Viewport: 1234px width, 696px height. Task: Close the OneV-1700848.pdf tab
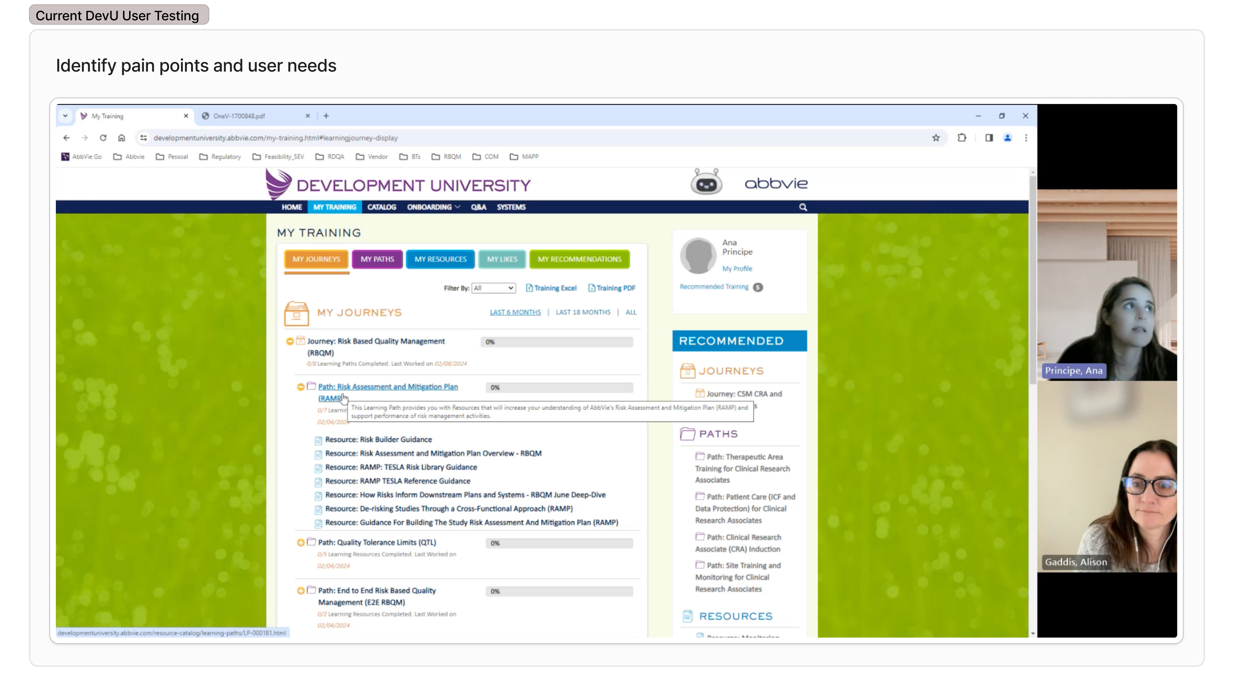pyautogui.click(x=308, y=116)
